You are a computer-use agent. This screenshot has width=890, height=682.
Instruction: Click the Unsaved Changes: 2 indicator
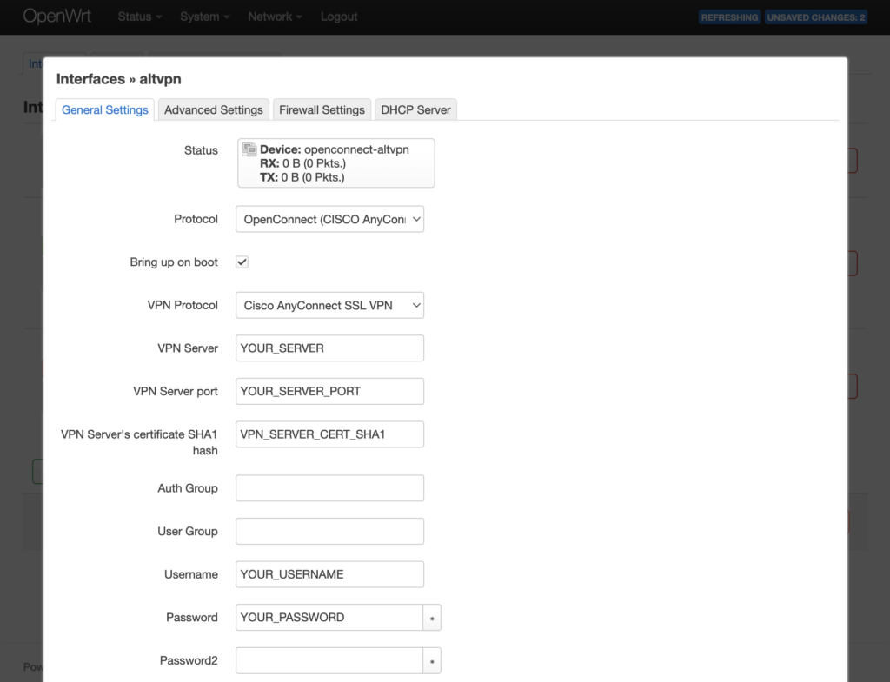pyautogui.click(x=815, y=17)
